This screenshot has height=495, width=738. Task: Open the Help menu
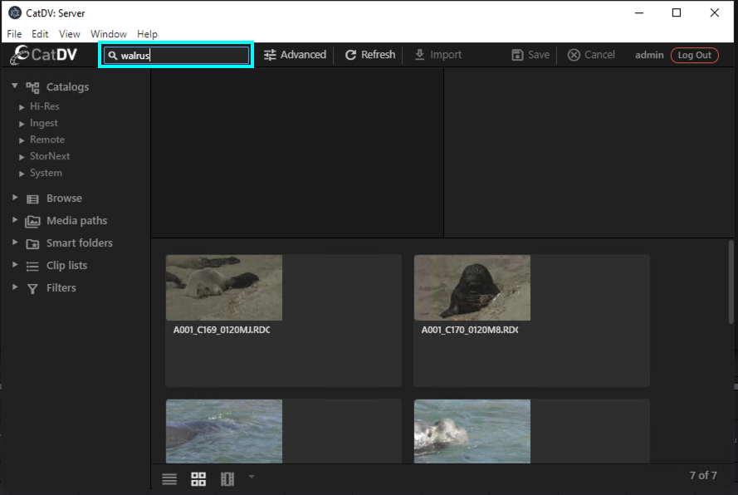tap(147, 34)
